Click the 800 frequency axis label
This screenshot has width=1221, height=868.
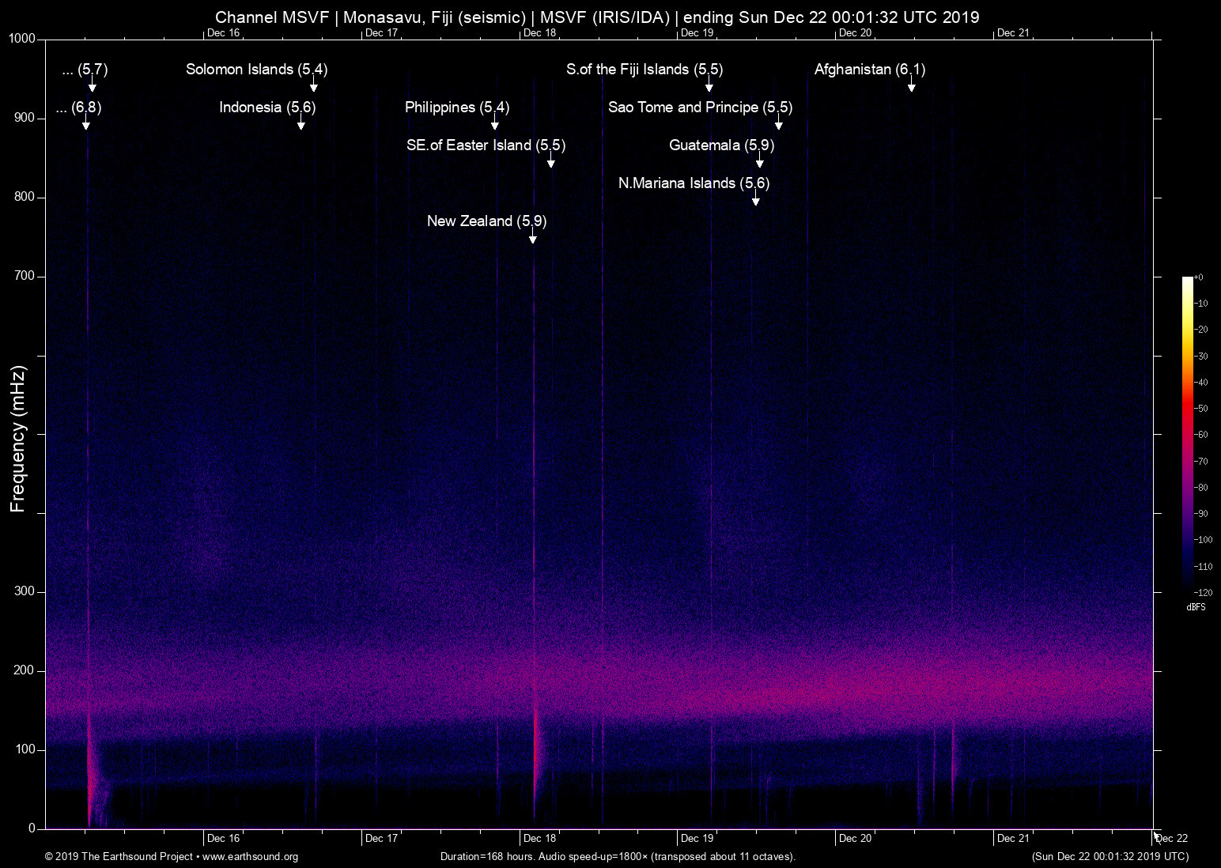tap(25, 197)
